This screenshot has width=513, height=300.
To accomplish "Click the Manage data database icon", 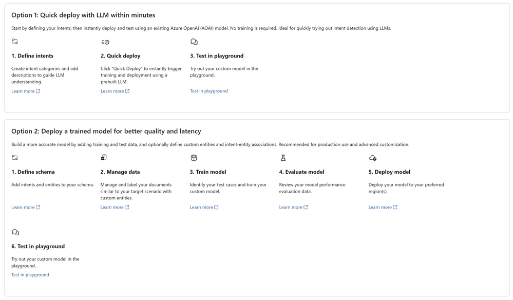I will pos(104,158).
